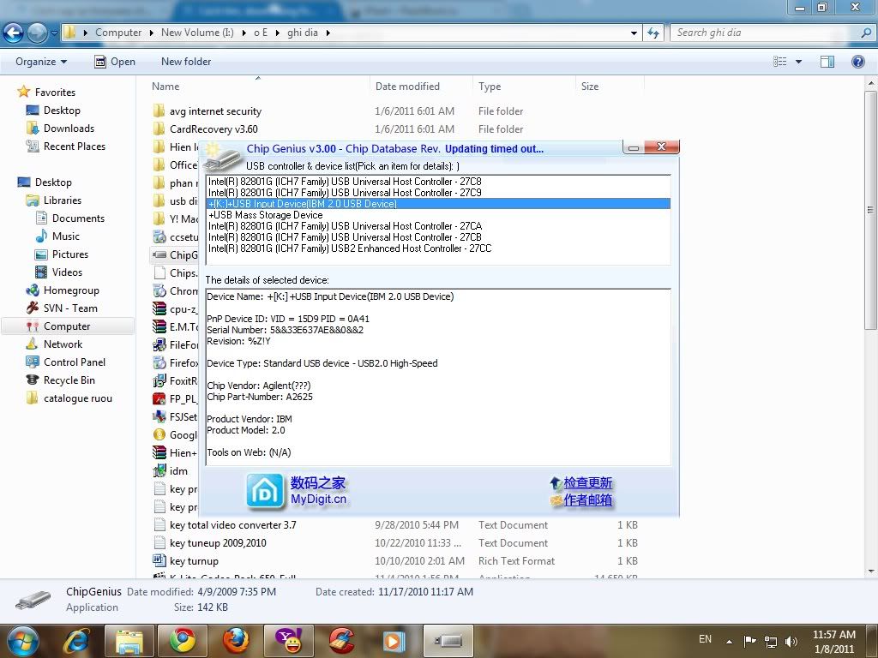Viewport: 878px width, 658px height.
Task: Open recent pages dropdown arrow
Action: click(54, 33)
